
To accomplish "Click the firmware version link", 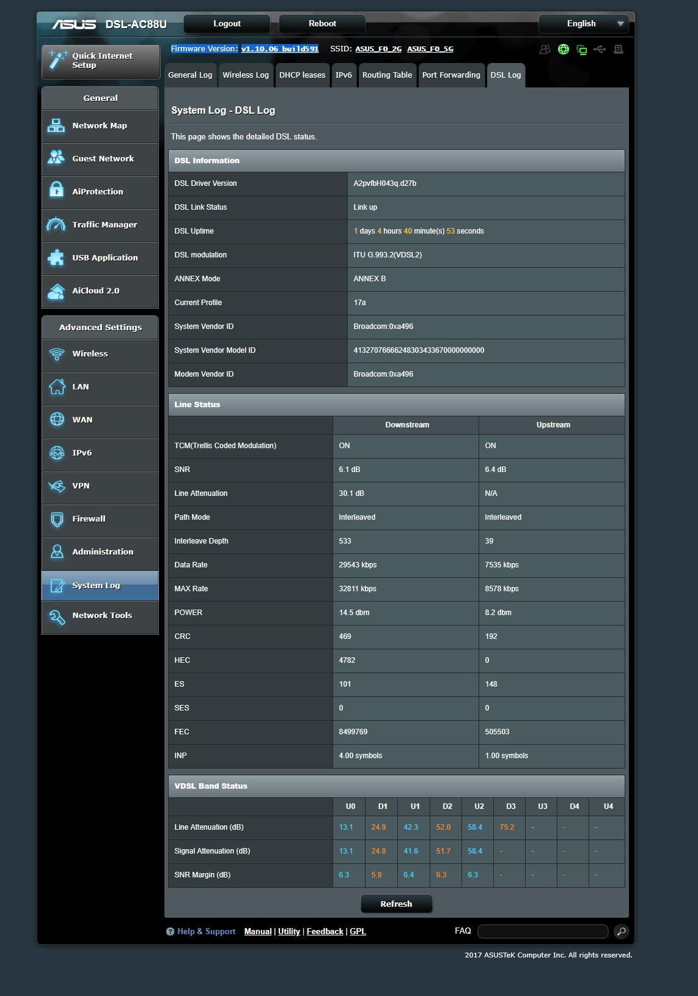I will [x=279, y=49].
